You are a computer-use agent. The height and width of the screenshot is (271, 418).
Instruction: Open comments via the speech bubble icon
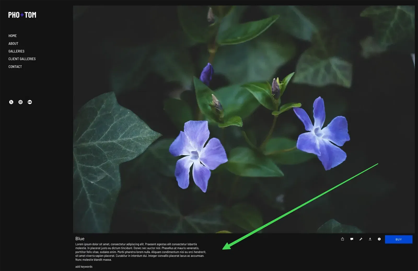352,239
